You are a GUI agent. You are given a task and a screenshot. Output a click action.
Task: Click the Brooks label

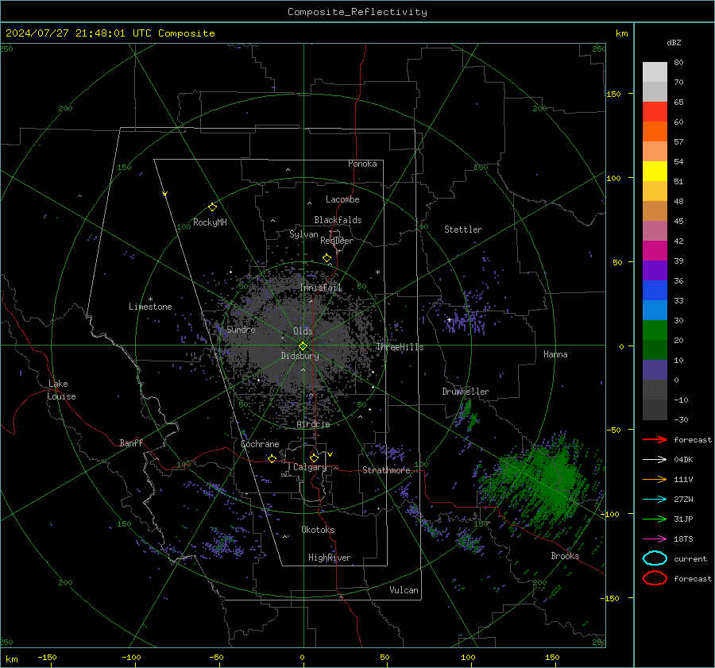(x=565, y=556)
